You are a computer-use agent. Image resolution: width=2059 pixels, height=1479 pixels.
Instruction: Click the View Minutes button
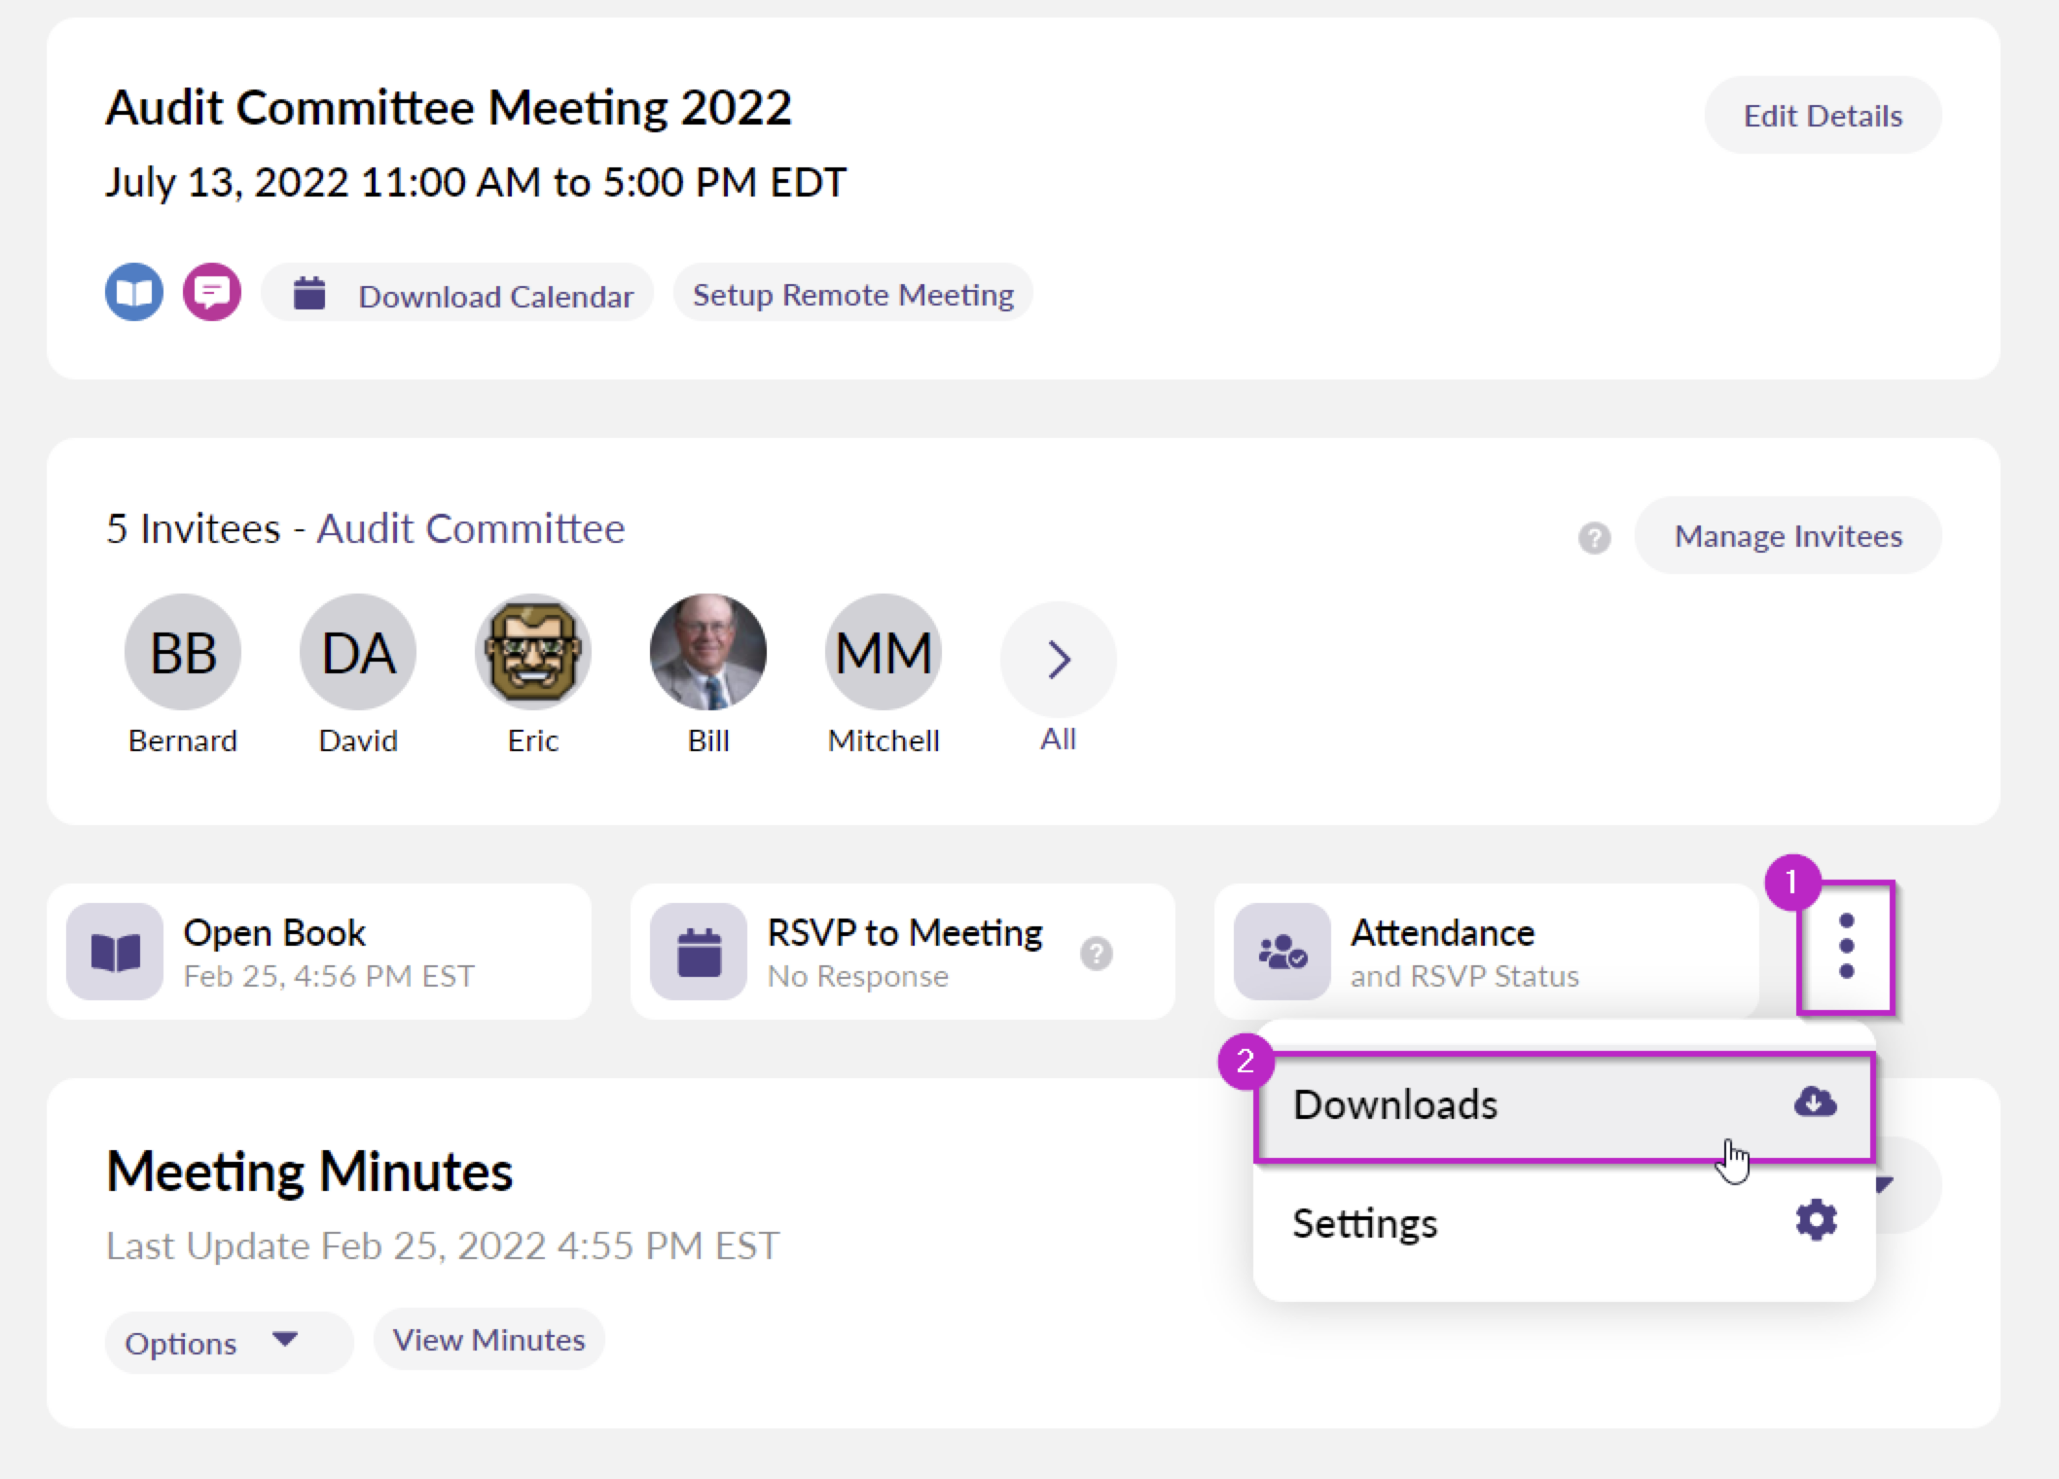pyautogui.click(x=488, y=1340)
